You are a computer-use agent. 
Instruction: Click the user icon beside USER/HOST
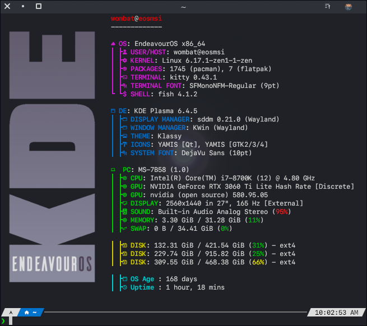pos(124,52)
